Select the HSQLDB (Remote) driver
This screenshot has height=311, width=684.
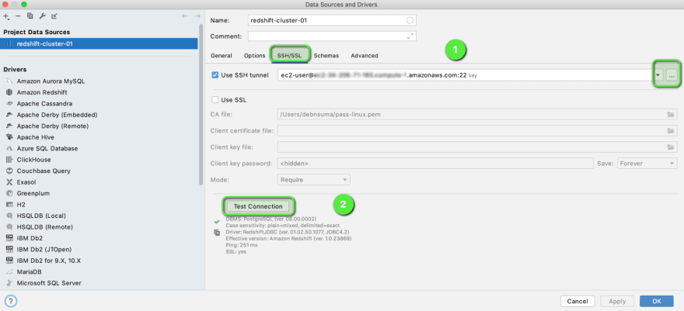click(44, 227)
